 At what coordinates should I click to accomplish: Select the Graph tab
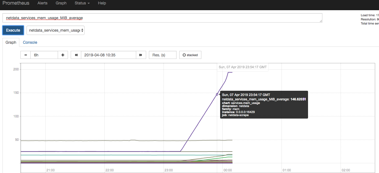[x=11, y=42]
